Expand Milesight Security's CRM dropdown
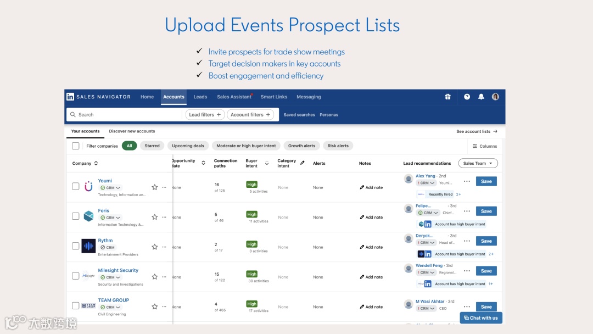593x334 pixels. (110, 277)
